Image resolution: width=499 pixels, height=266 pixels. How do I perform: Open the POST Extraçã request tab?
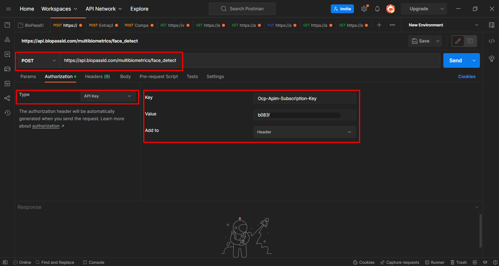(x=103, y=25)
